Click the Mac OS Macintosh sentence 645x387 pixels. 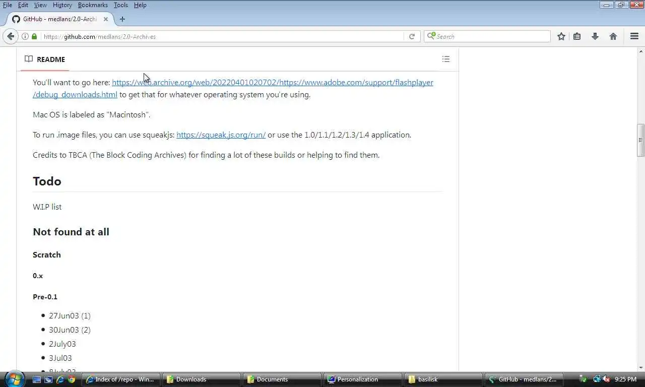tap(92, 115)
